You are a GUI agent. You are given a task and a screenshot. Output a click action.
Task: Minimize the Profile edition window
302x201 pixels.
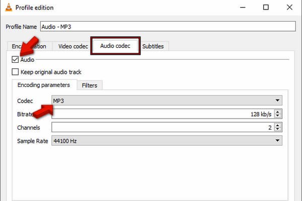click(x=243, y=8)
